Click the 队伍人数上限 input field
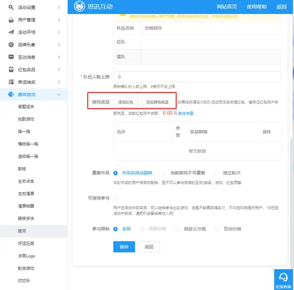Screen dimensions: 294x290 point(197,76)
